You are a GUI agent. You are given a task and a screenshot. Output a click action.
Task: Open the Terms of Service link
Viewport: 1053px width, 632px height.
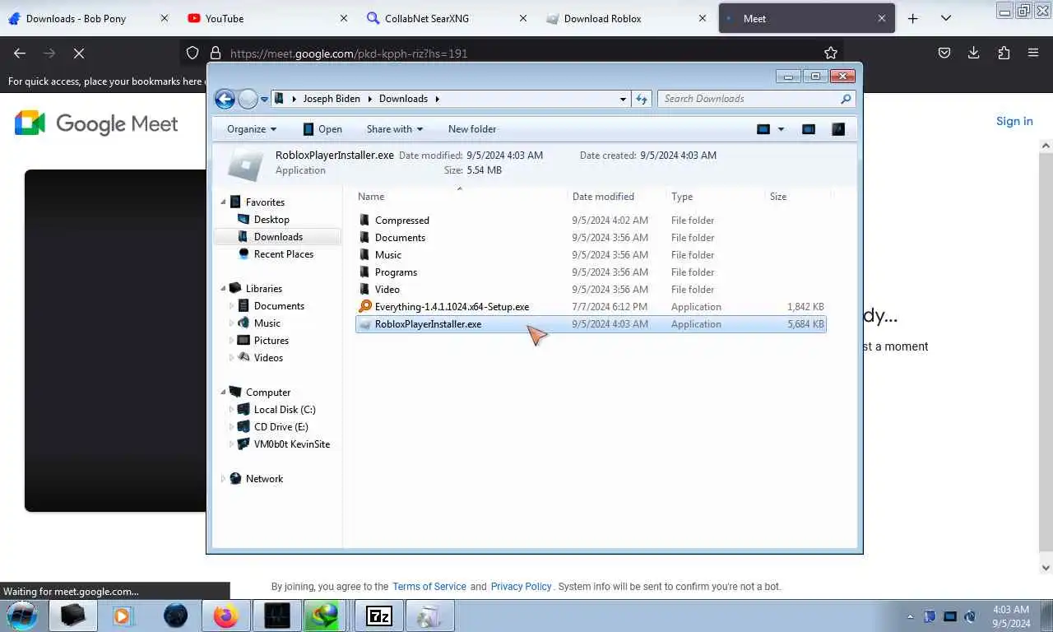point(429,587)
